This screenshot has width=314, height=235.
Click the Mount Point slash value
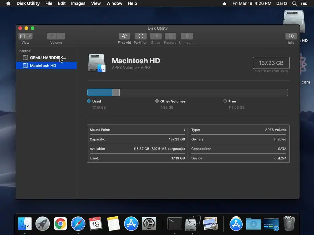tap(184, 130)
